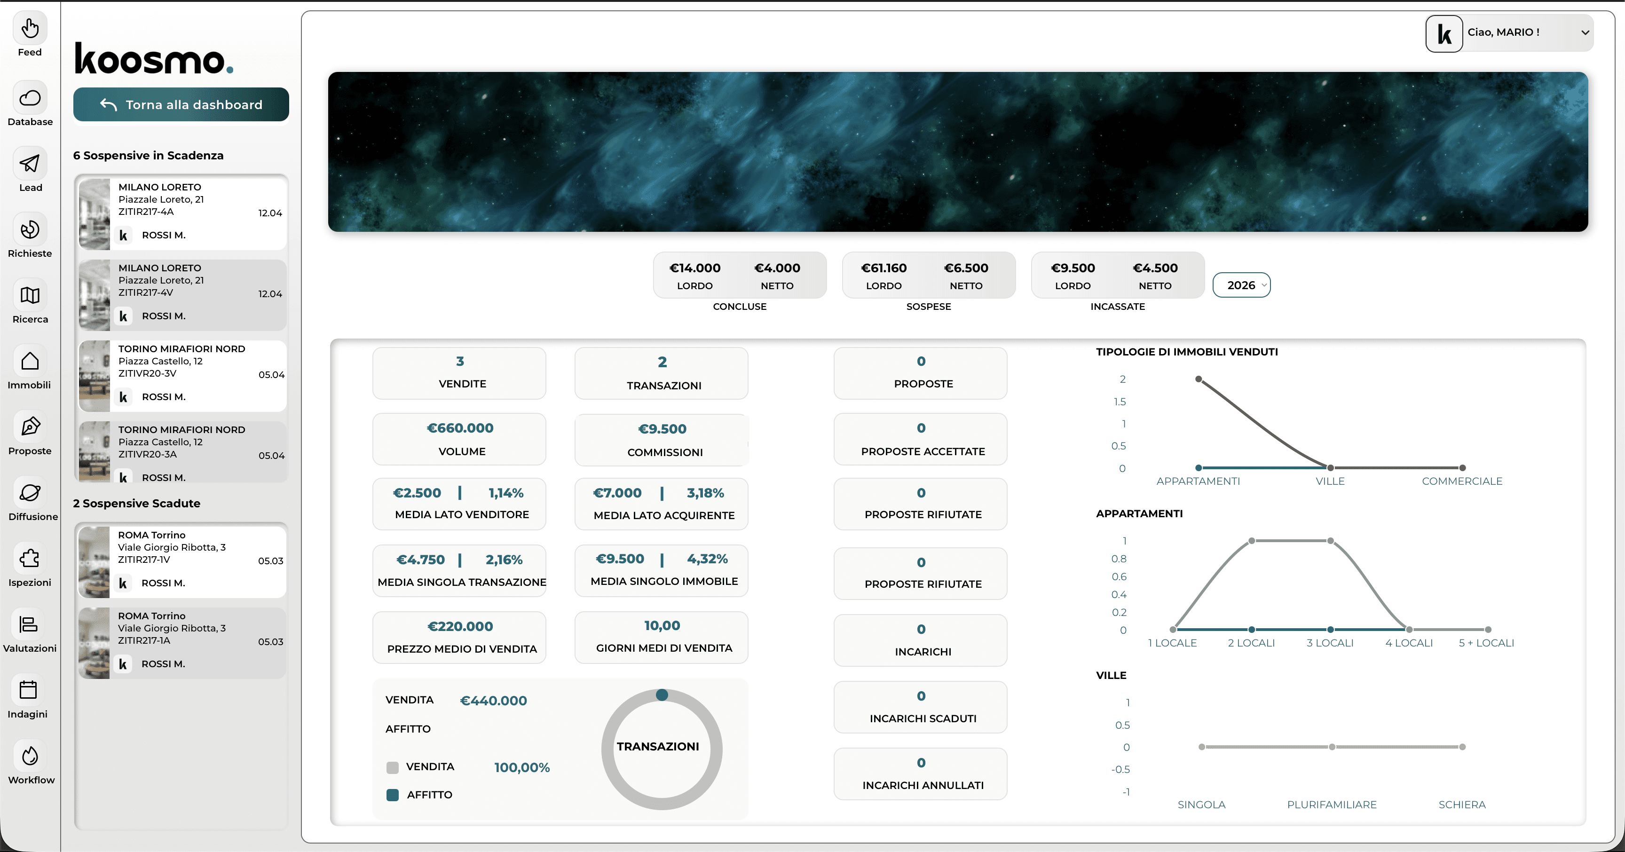Image resolution: width=1625 pixels, height=852 pixels.
Task: Go to Lead paper-plane icon
Action: point(30,163)
